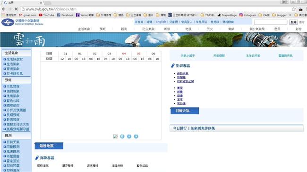
Task: Open the 觀測 top menu
Action: point(124,29)
